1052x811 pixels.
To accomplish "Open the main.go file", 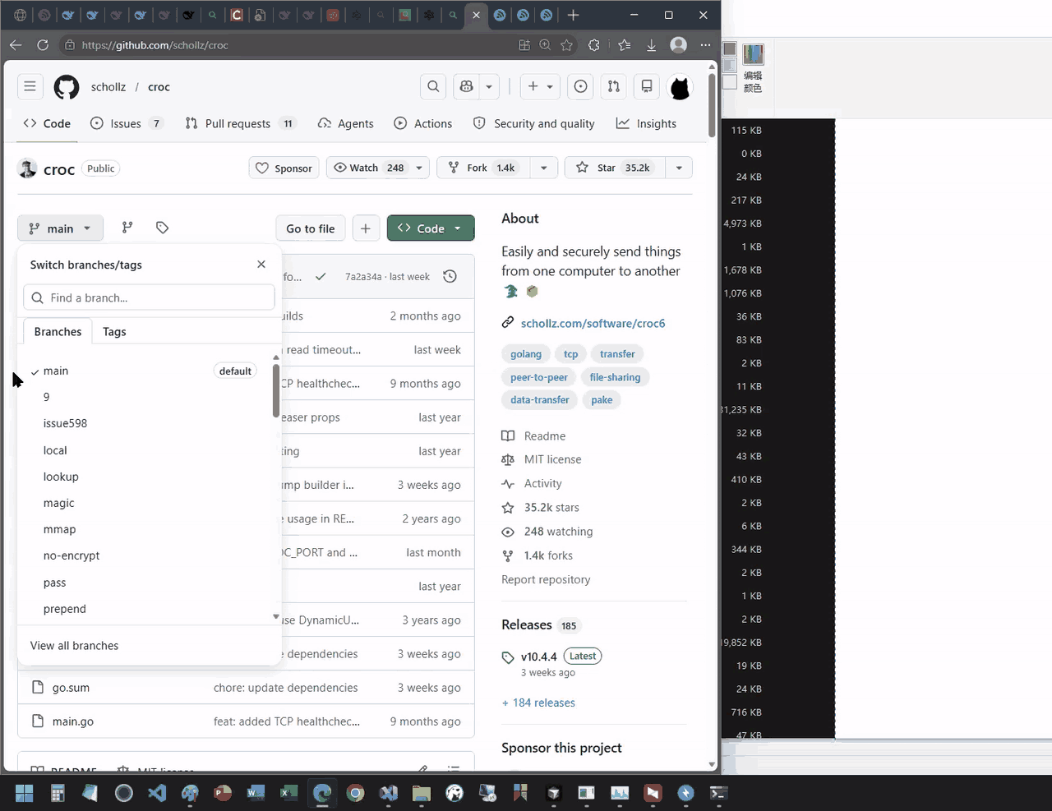I will [72, 721].
